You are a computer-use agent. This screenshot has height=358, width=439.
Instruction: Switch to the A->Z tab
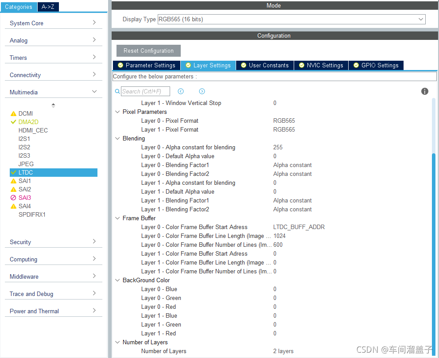[x=48, y=7]
